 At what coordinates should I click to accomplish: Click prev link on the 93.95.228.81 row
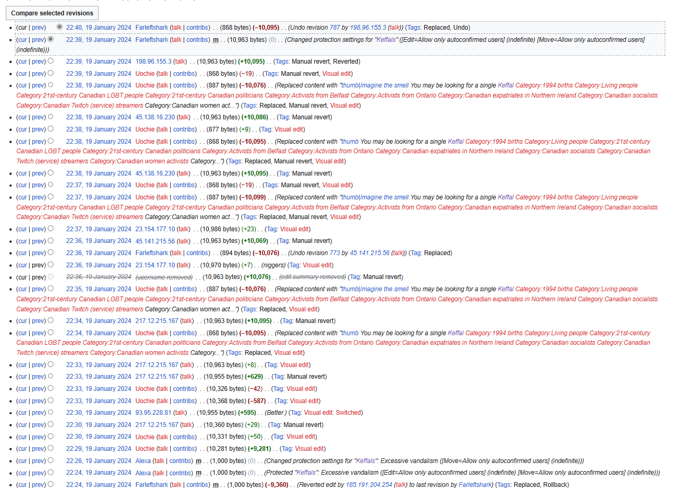[x=38, y=413]
